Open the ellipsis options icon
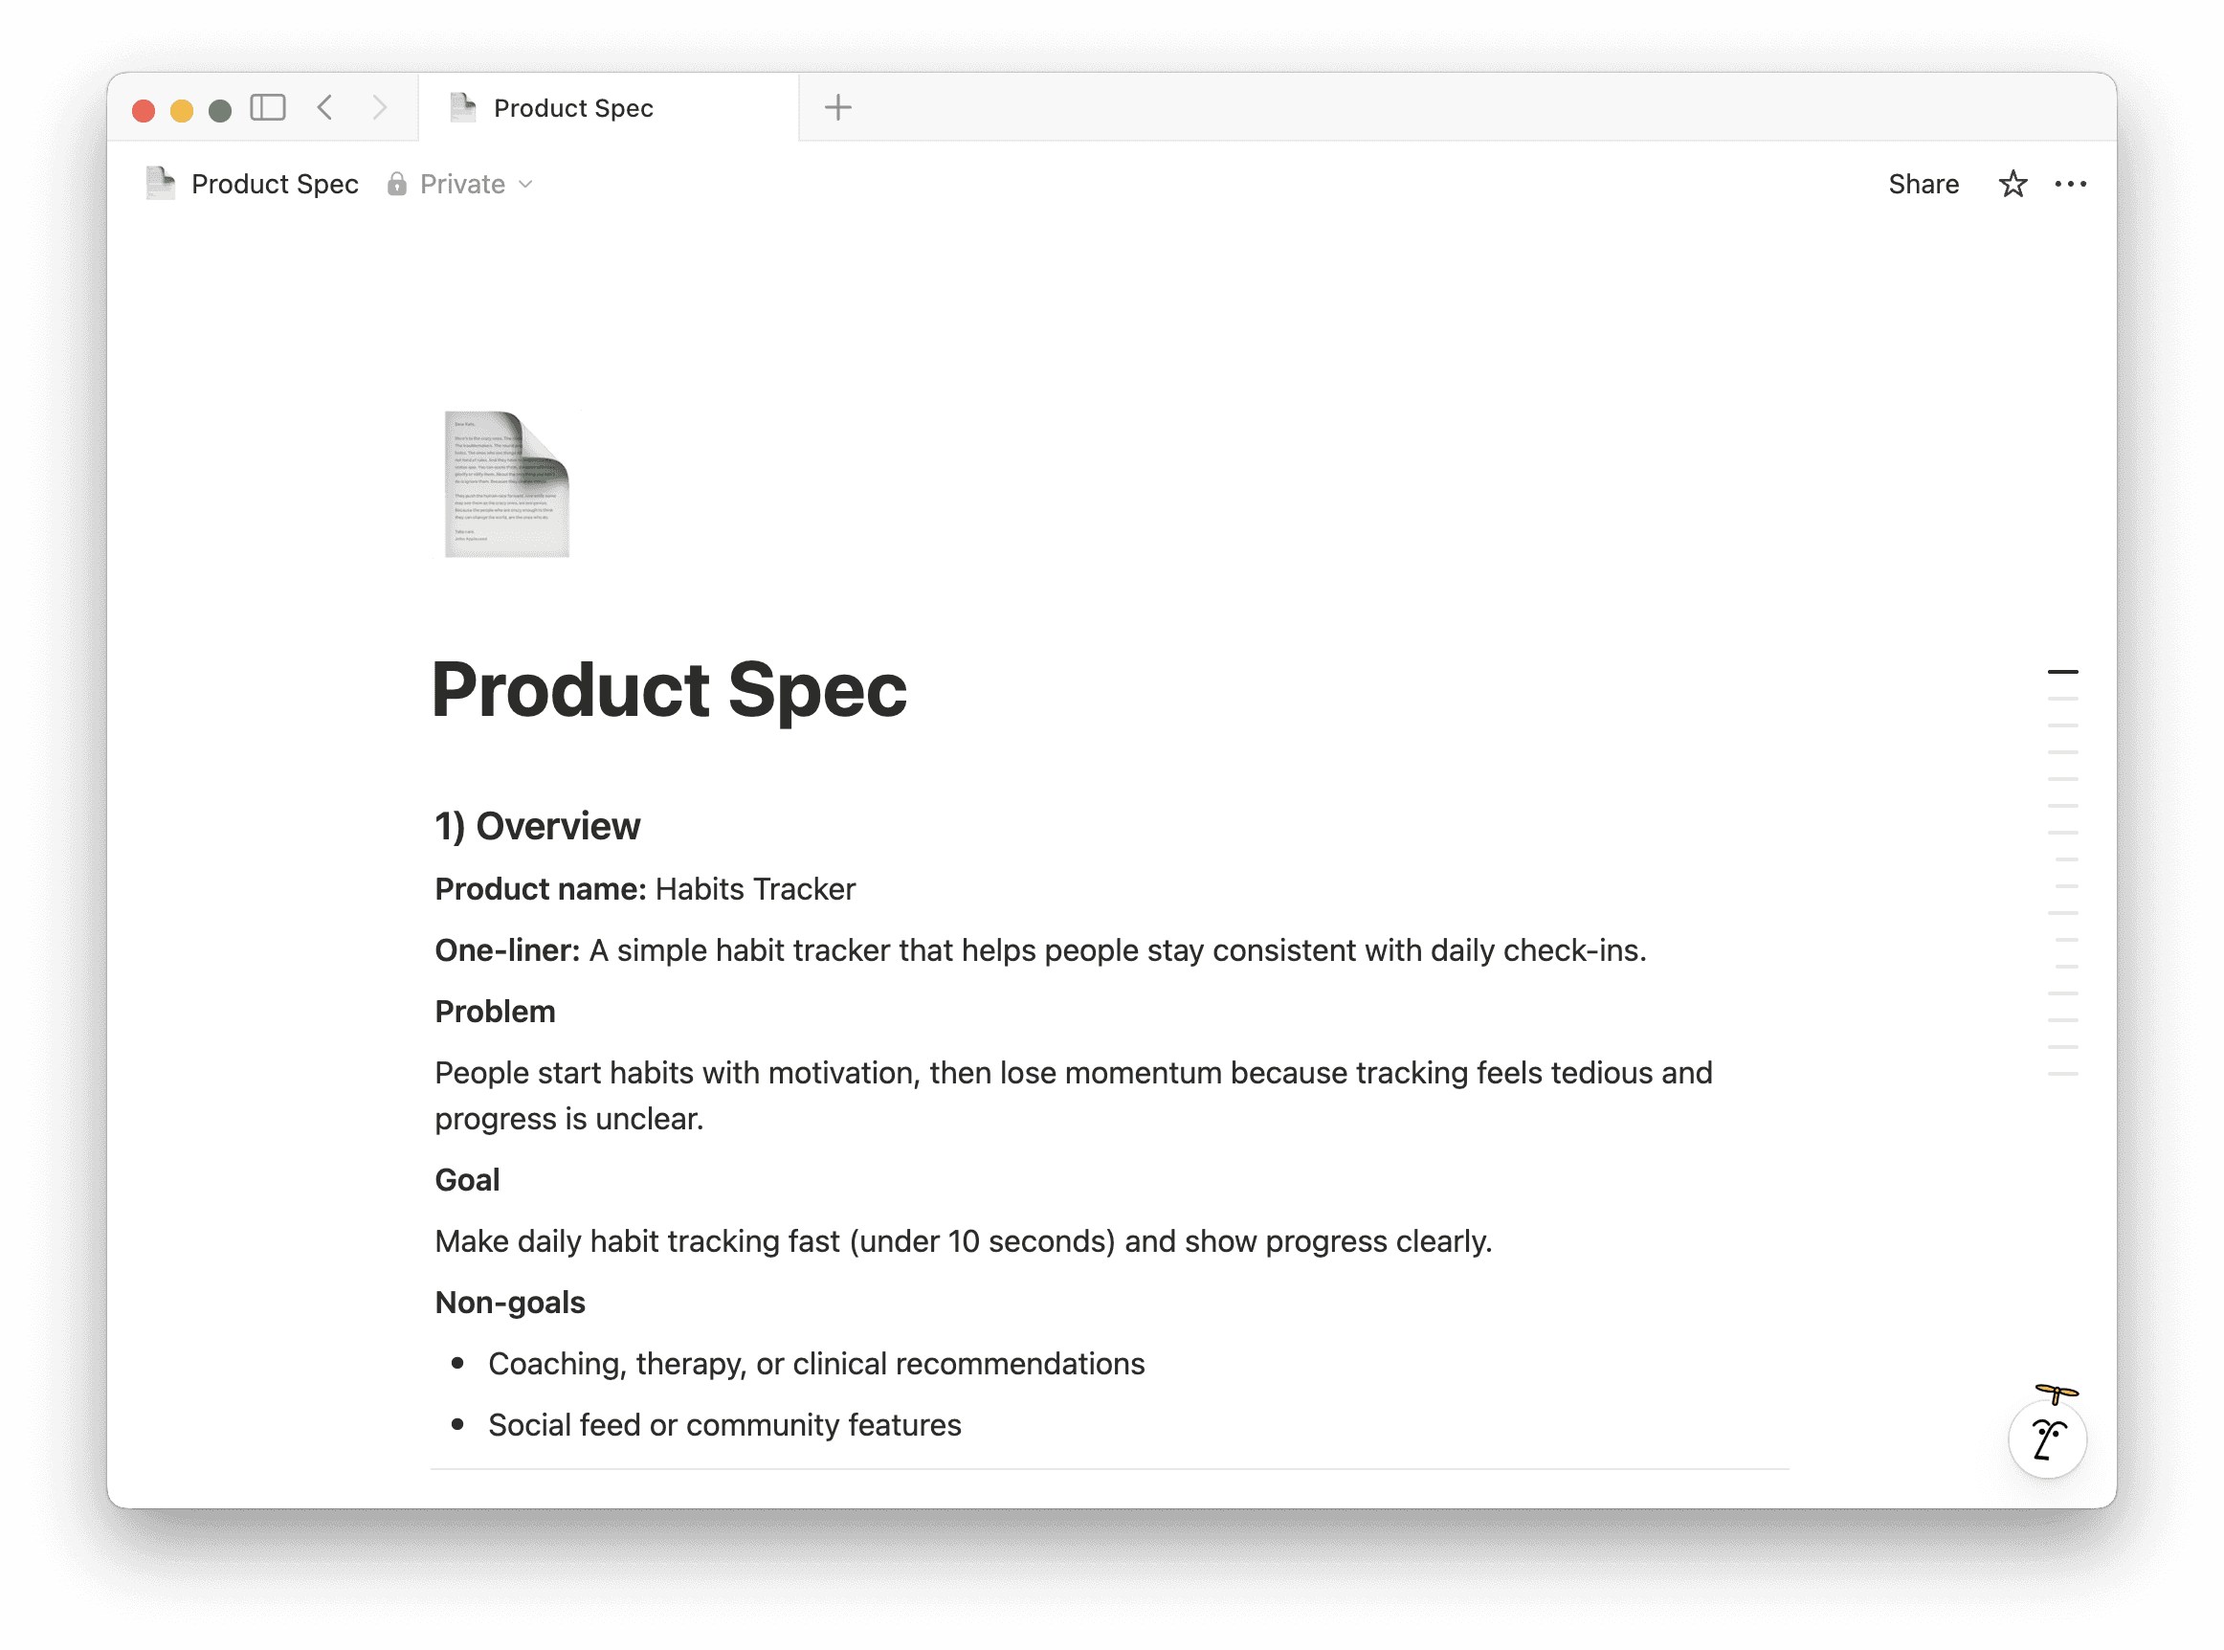The height and width of the screenshot is (1650, 2224). point(2072,184)
